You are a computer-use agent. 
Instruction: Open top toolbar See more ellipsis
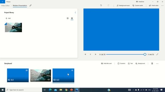coord(162,6)
